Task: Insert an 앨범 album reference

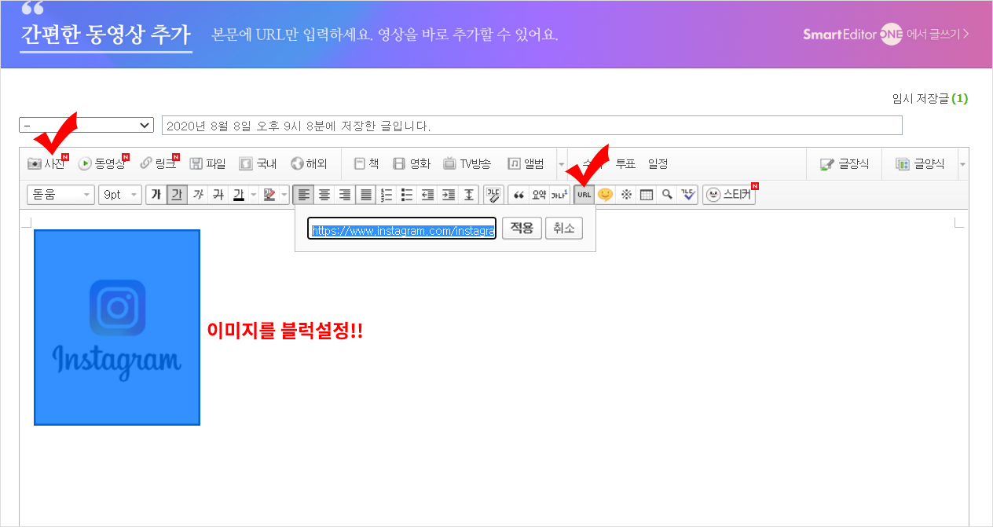Action: pos(526,164)
